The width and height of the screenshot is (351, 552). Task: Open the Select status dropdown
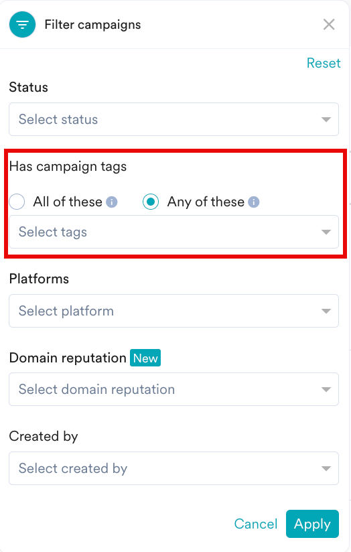pyautogui.click(x=174, y=119)
